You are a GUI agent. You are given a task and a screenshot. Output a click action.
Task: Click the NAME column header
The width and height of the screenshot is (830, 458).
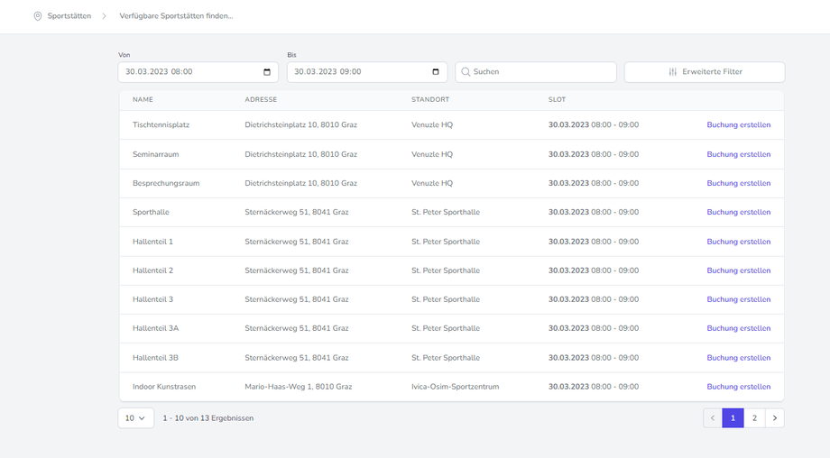click(x=143, y=99)
